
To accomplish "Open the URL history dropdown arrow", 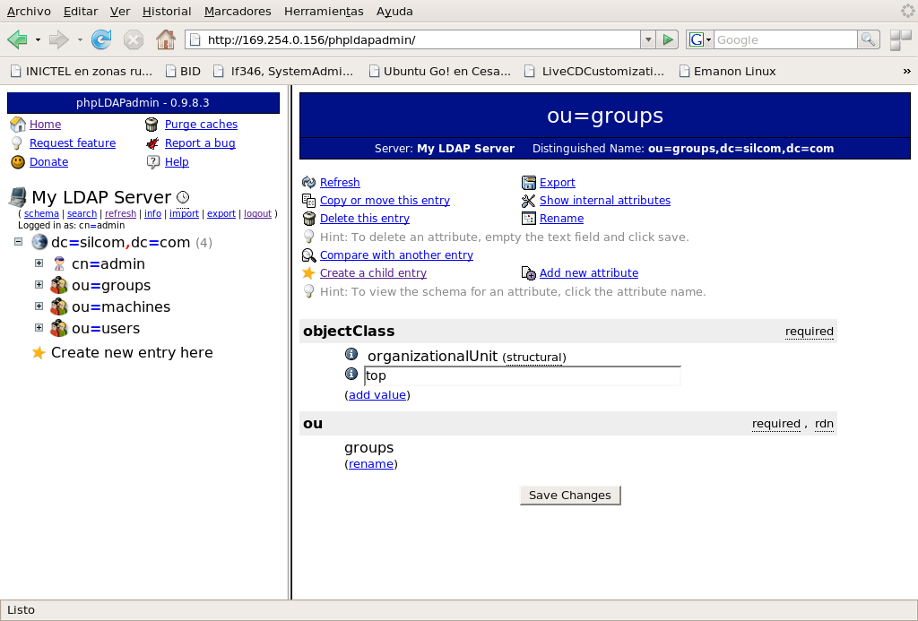I will [x=647, y=39].
